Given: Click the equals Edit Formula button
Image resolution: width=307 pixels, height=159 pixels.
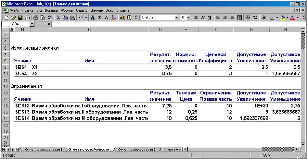Looking at the screenshot, I should [x=49, y=24].
